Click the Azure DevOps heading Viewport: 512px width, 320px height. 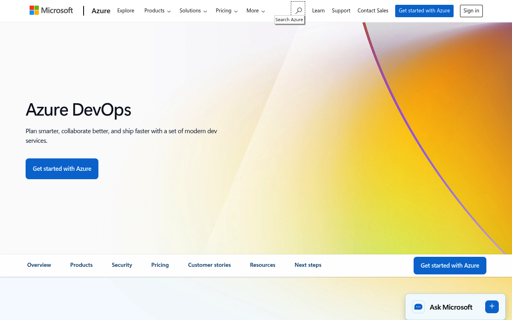[x=78, y=110]
